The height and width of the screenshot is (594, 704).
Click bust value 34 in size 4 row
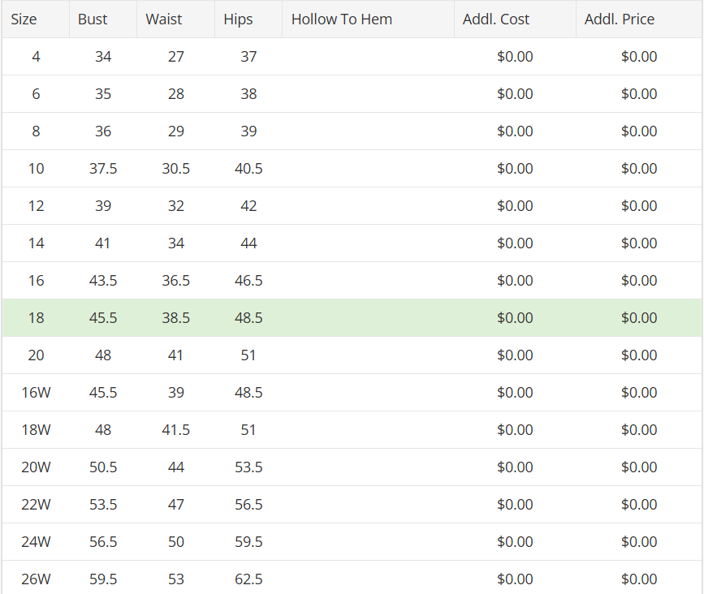pyautogui.click(x=103, y=57)
